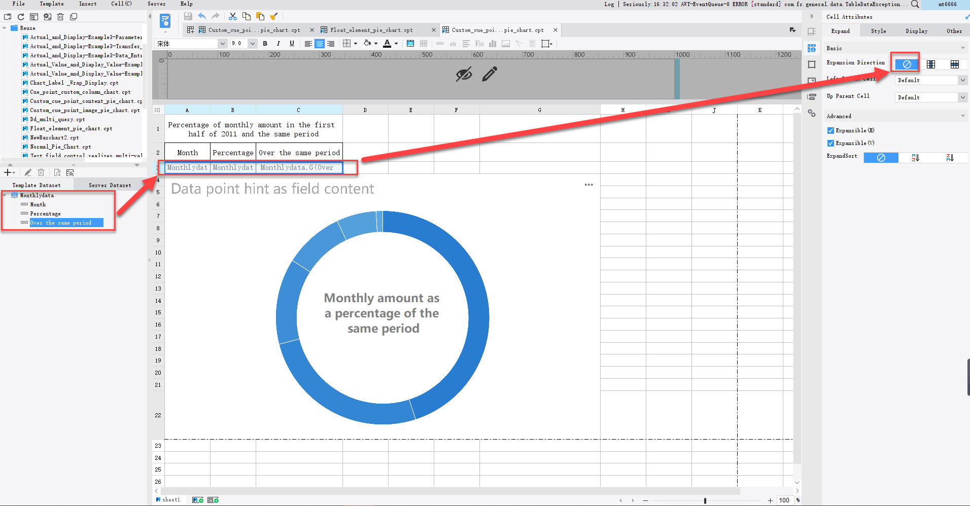
Task: Click the Log link in top bar
Action: [x=609, y=4]
